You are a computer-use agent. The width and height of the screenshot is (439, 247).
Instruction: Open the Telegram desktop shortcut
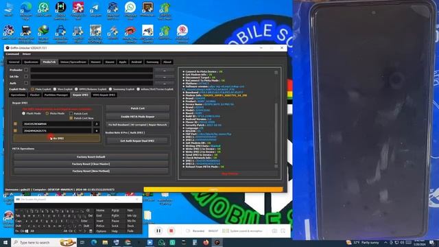click(96, 9)
